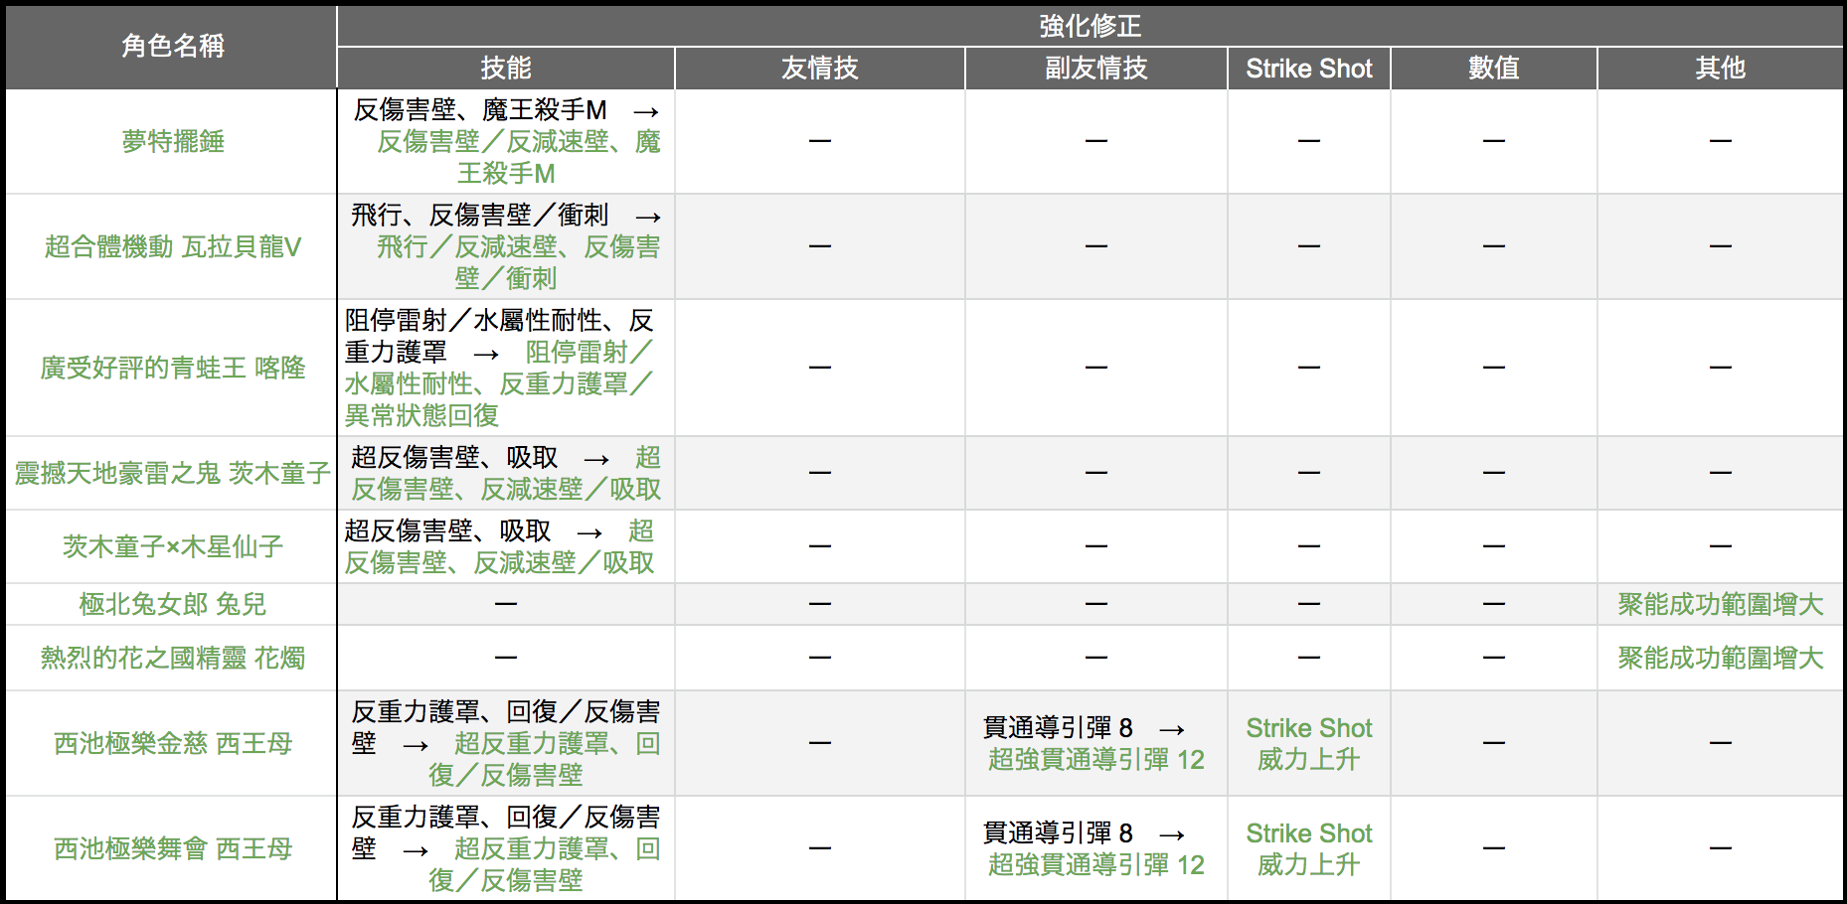Click the 友情技 dash in 西池極樂舞會 row
Image resolution: width=1847 pixels, height=904 pixels.
(820, 848)
